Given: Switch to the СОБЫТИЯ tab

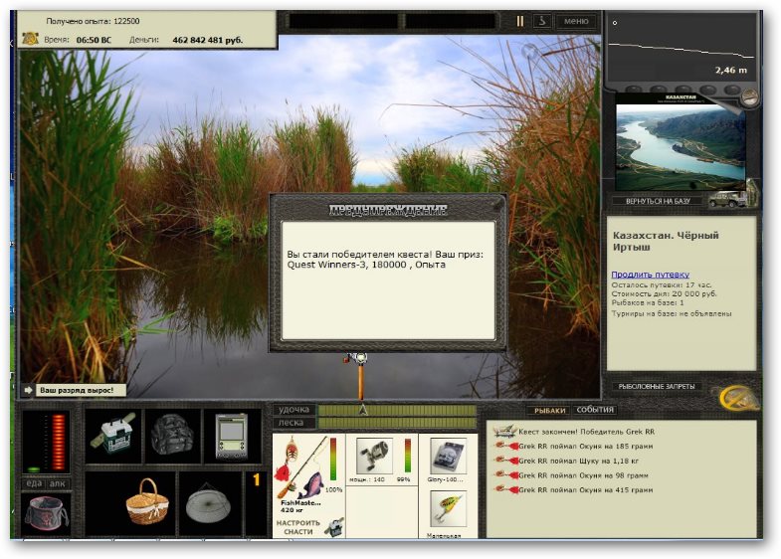Looking at the screenshot, I should tap(595, 410).
